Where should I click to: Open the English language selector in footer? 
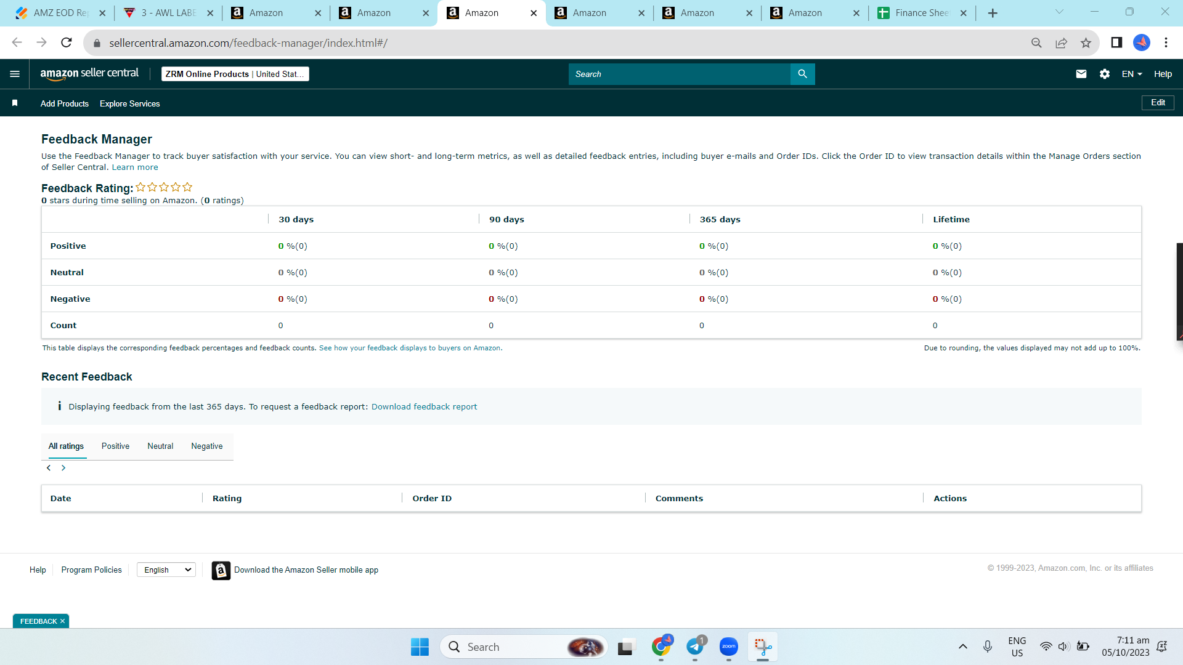pos(166,570)
